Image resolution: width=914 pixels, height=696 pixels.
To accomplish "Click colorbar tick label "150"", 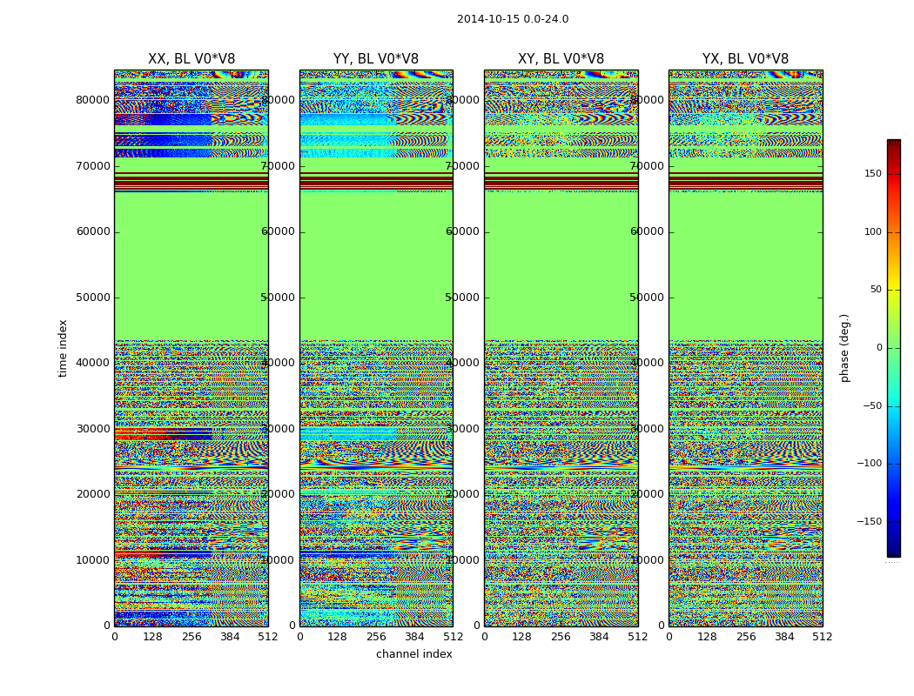I will pos(873,173).
